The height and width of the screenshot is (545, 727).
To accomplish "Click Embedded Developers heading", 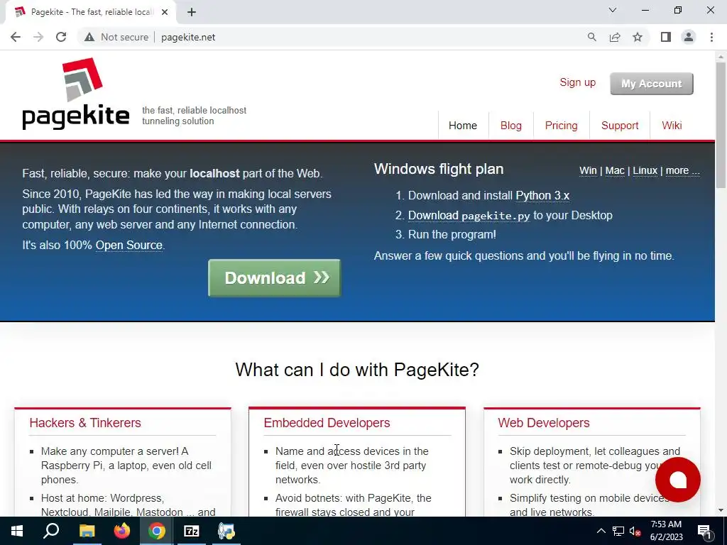I will (327, 423).
